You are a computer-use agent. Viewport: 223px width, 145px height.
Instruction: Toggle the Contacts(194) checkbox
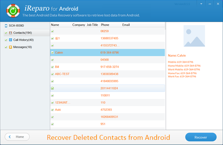coord(6,33)
